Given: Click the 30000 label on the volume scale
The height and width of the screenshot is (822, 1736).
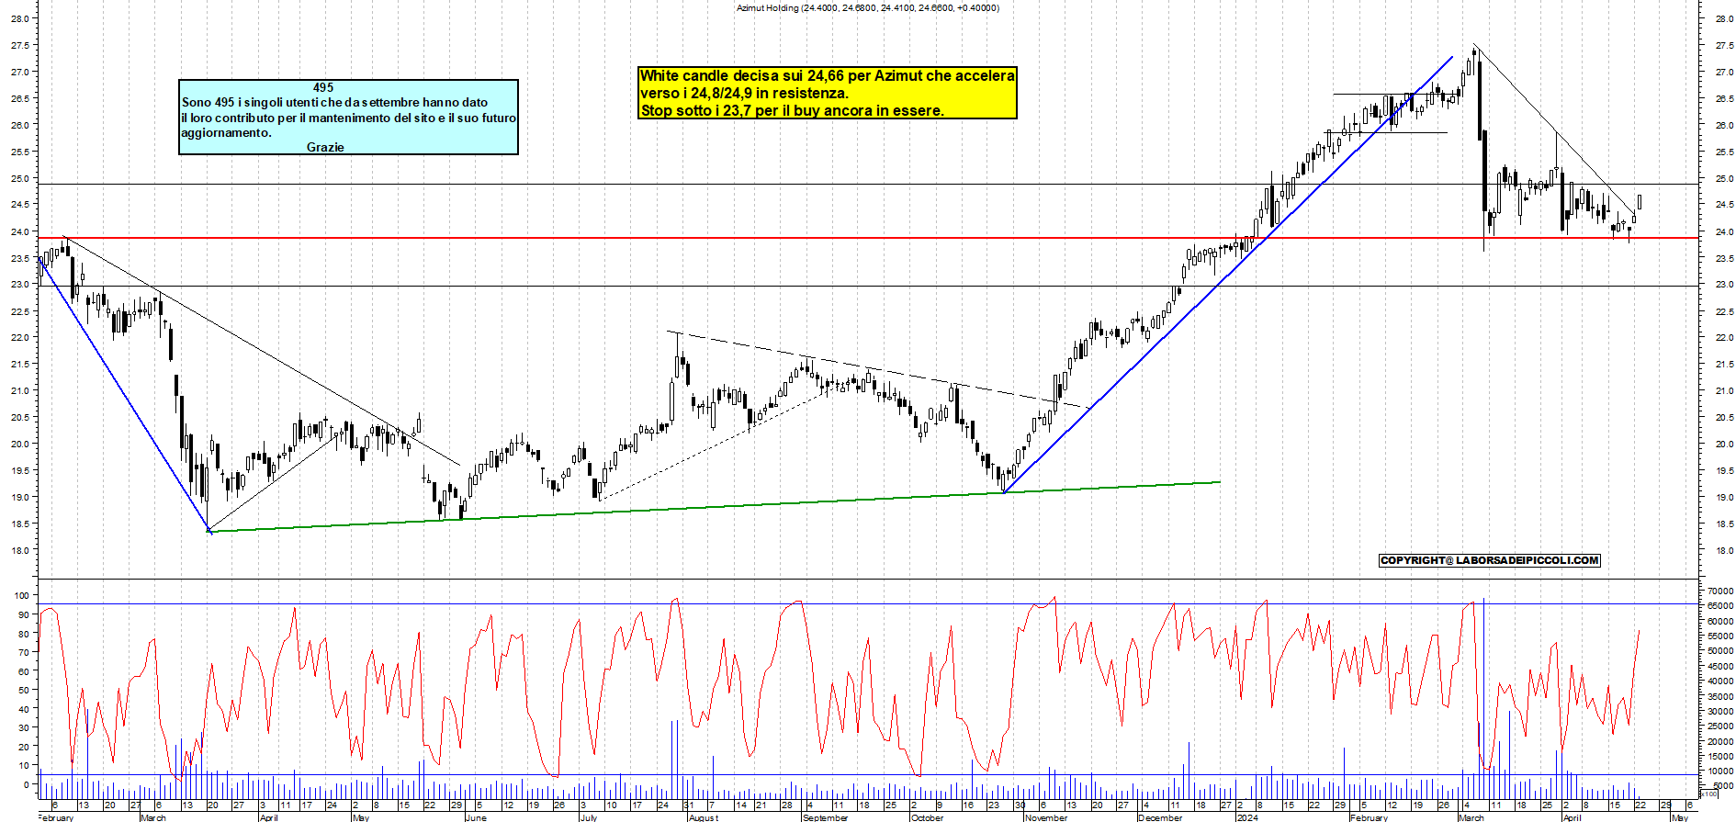Looking at the screenshot, I should pos(1720,711).
